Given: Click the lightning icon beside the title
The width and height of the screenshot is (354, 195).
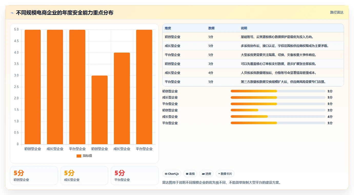Looking at the screenshot, I should click(12, 13).
